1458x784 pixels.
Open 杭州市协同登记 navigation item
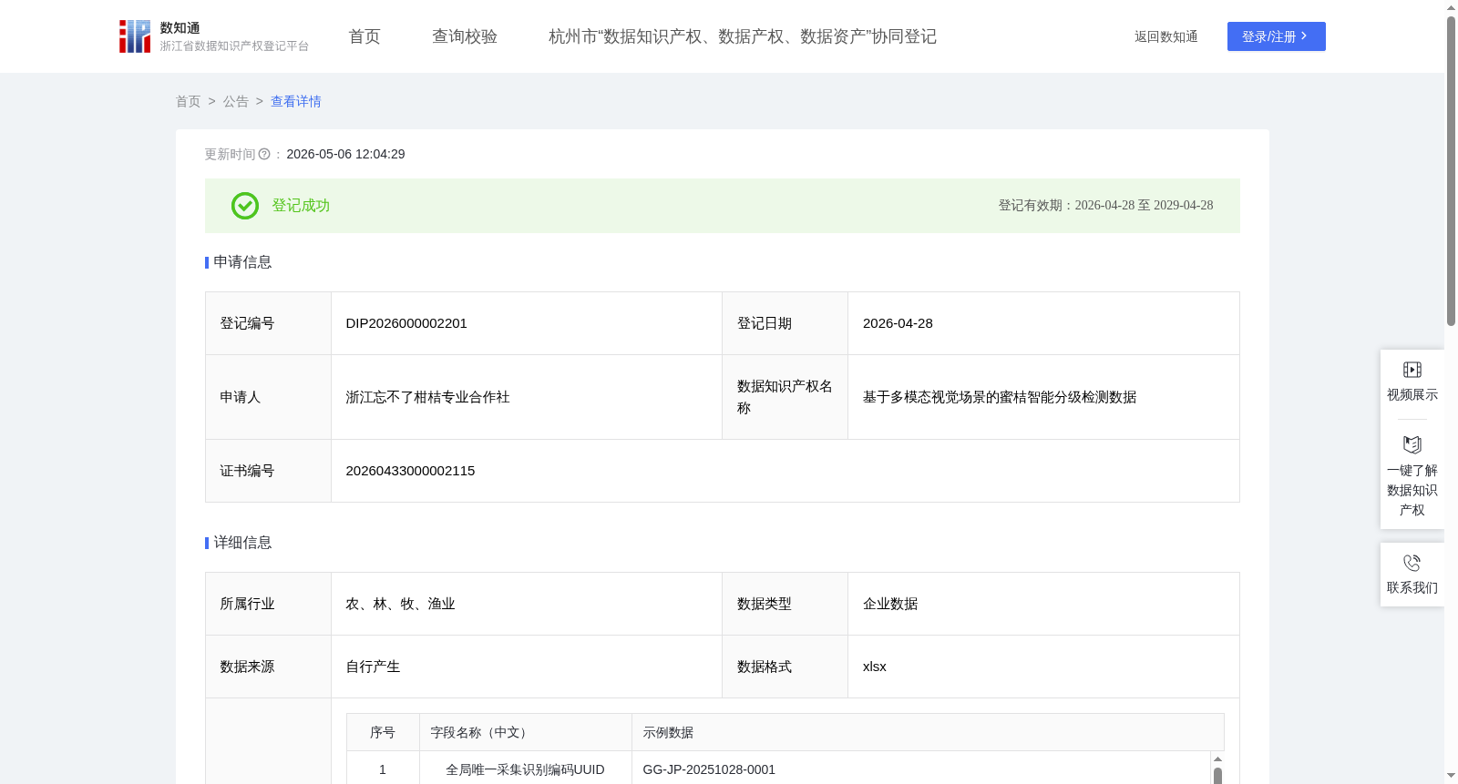coord(743,36)
